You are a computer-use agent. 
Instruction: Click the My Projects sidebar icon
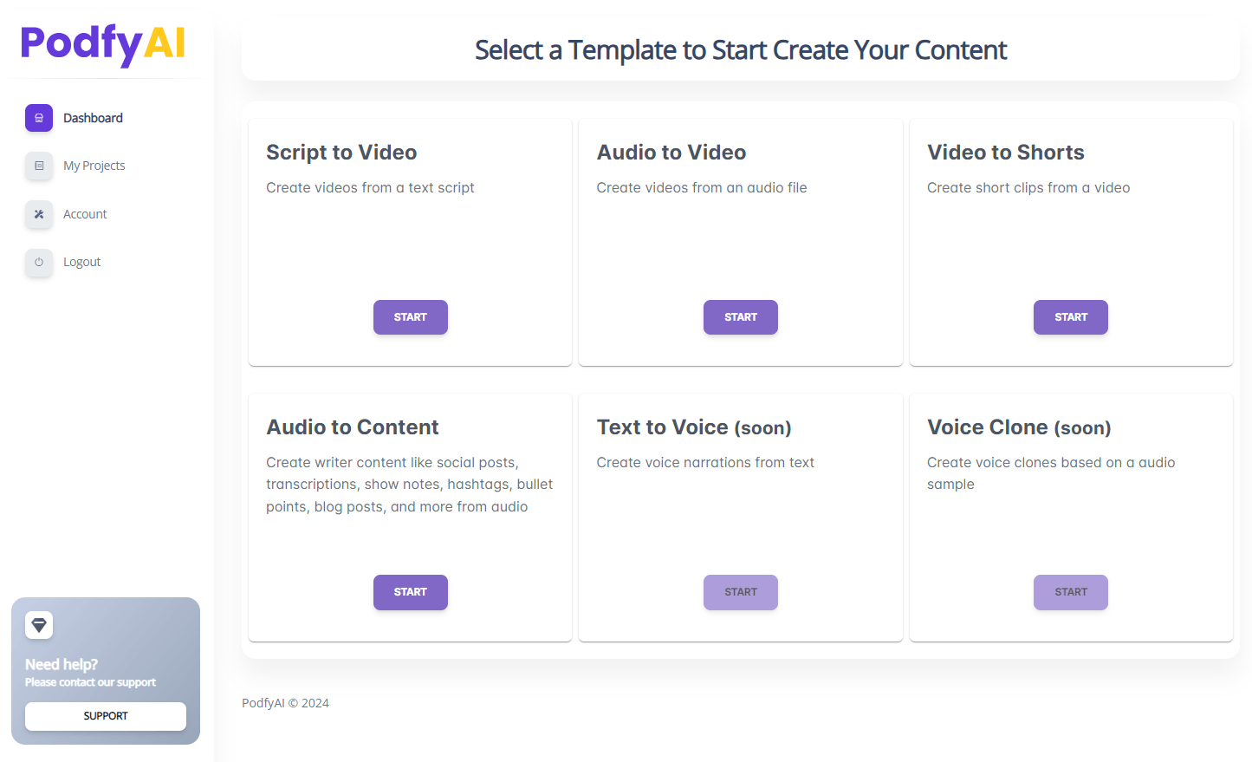pyautogui.click(x=39, y=166)
